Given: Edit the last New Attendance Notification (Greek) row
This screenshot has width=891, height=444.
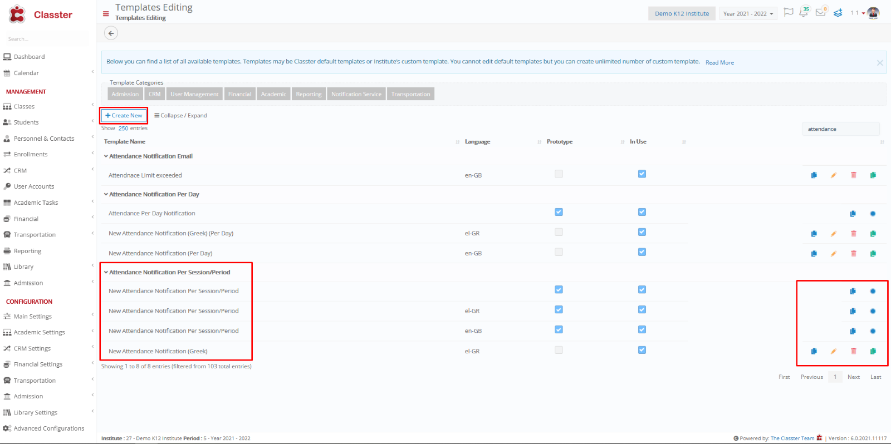Looking at the screenshot, I should (x=834, y=351).
